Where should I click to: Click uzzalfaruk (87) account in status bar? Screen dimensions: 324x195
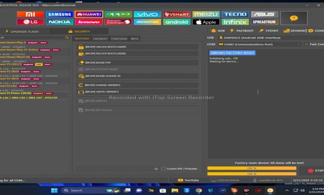tap(267, 180)
